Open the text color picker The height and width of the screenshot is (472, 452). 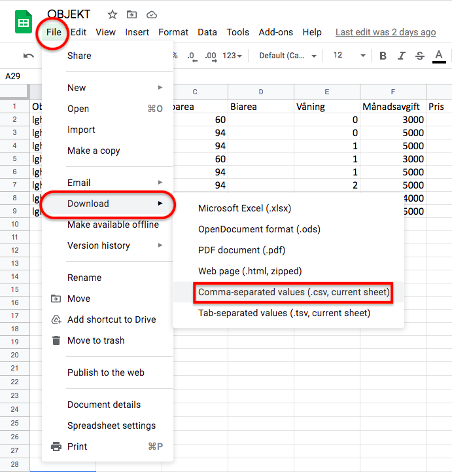pyautogui.click(x=440, y=56)
